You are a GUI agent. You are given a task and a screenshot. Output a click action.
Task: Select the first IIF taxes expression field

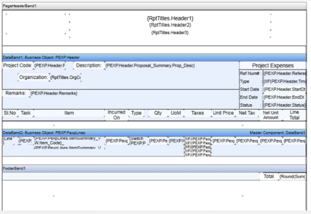[198, 139]
